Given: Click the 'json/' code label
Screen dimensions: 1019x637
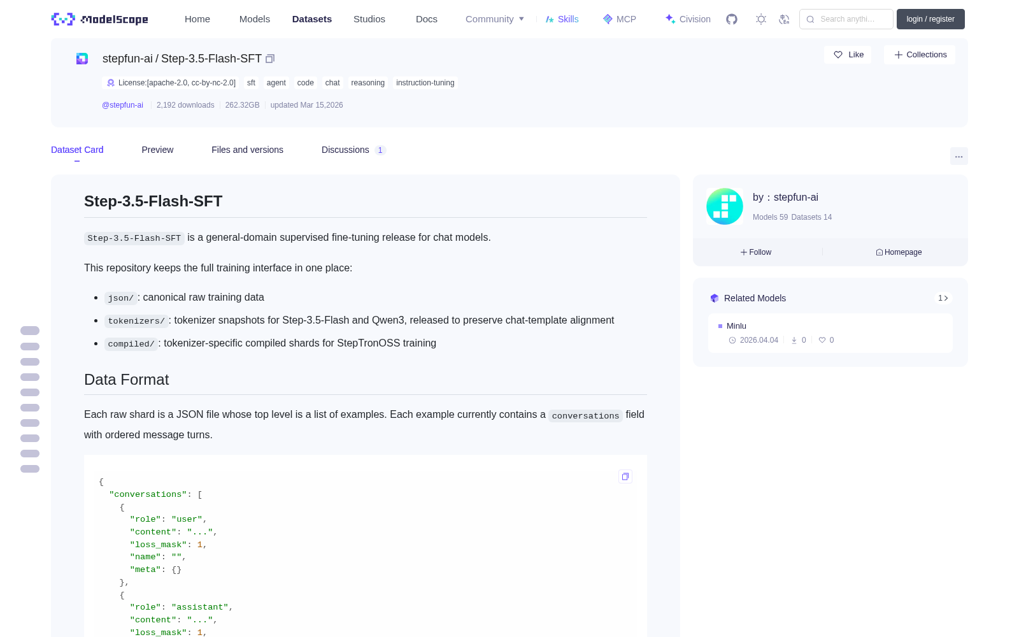Looking at the screenshot, I should 121,297.
